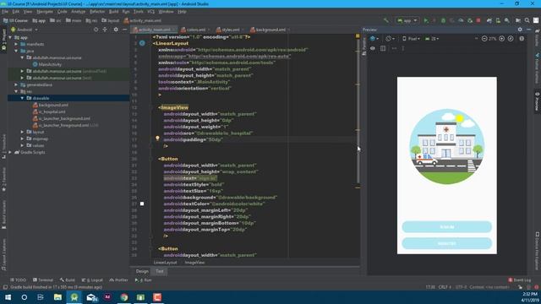
Task: Open the Refactor menu
Action: [x=97, y=12]
